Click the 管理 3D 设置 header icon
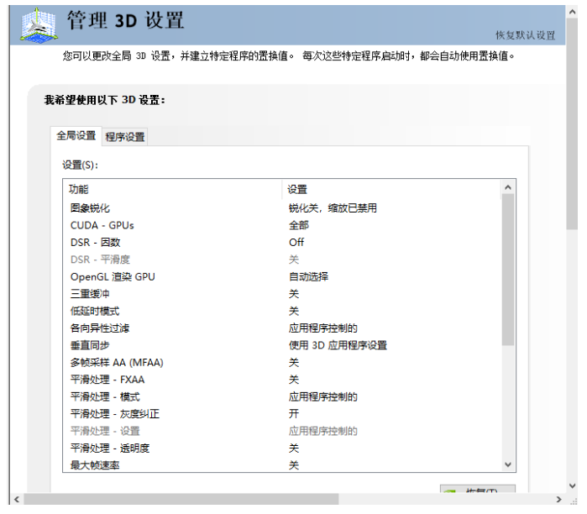This screenshot has width=587, height=514. coord(35,25)
